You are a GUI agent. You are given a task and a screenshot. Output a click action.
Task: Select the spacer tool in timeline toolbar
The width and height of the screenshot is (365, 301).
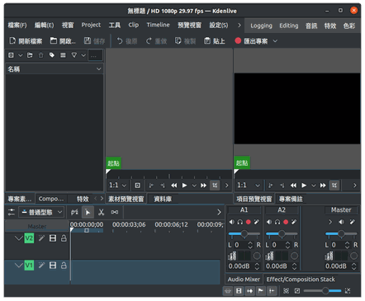coord(115,212)
